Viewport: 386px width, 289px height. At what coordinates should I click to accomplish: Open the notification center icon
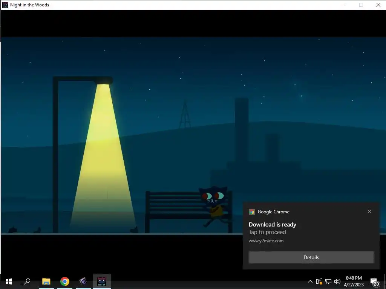pos(375,282)
